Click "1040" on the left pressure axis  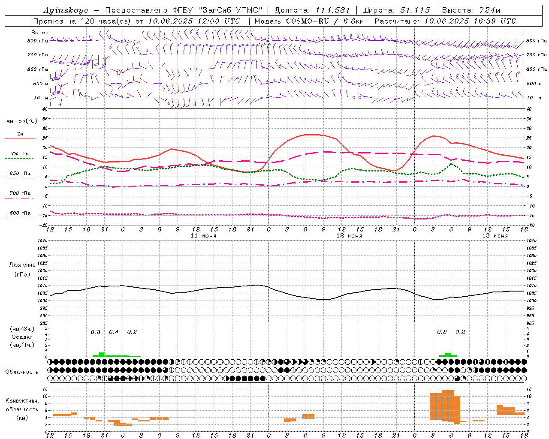[42, 241]
